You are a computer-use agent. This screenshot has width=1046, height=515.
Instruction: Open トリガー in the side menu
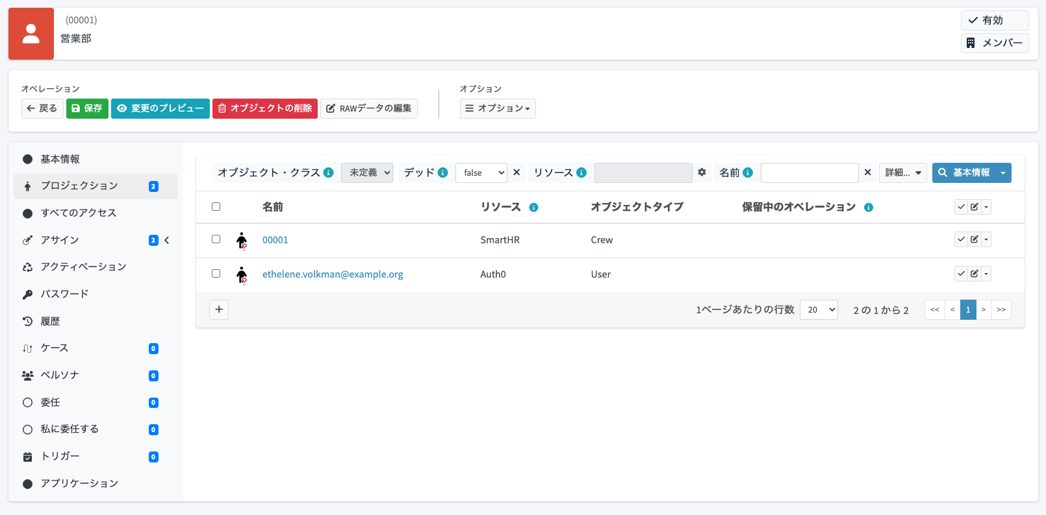pyautogui.click(x=96, y=456)
